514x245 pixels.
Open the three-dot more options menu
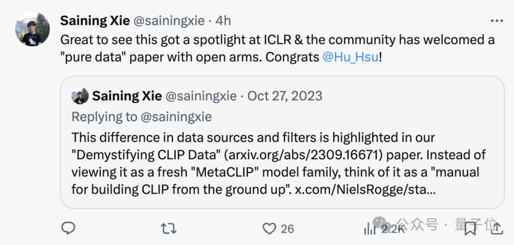(x=496, y=21)
